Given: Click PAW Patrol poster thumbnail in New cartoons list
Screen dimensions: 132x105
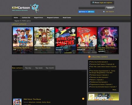Looking at the screenshot, I should coord(17,102).
